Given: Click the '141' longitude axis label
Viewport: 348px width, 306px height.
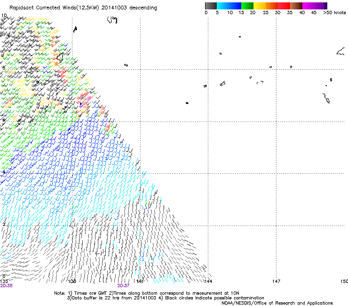Looking at the screenshot, I should (x=140, y=282).
